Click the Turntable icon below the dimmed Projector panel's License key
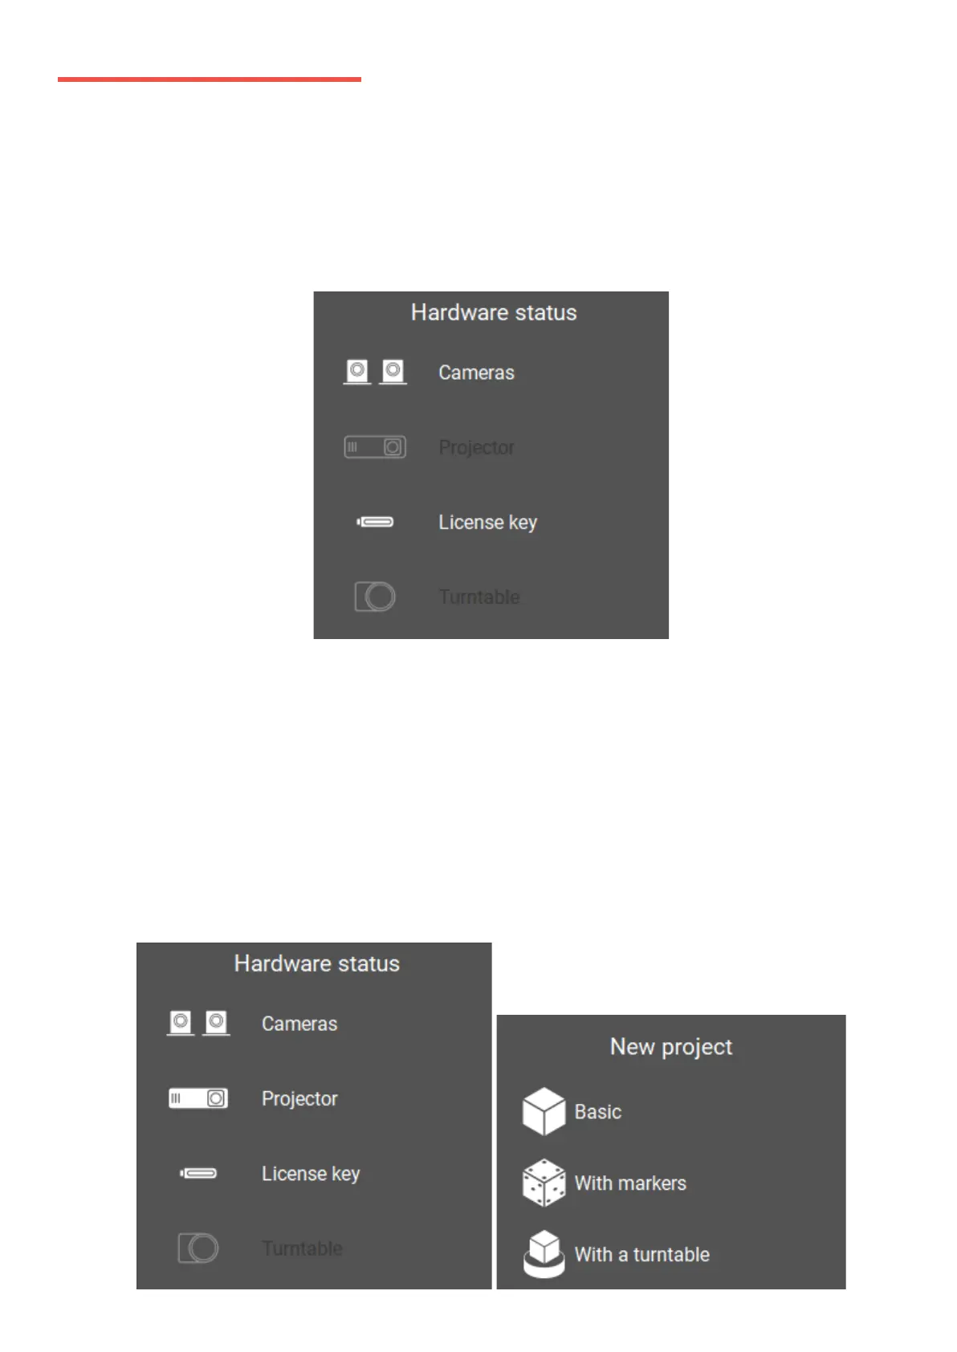The width and height of the screenshot is (957, 1352). pyautogui.click(x=375, y=597)
